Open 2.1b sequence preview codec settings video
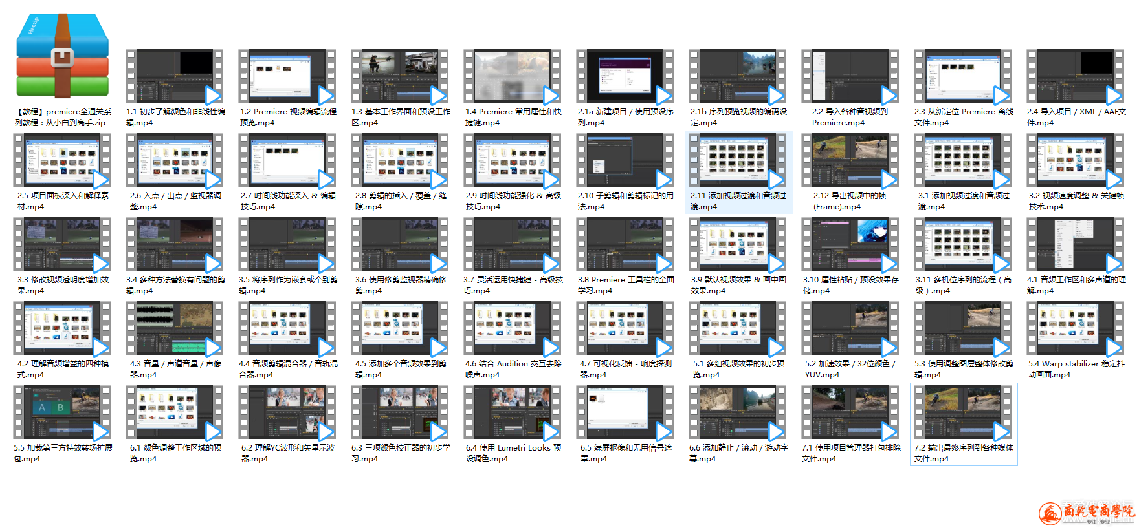Image resolution: width=1139 pixels, height=530 pixels. [738, 76]
